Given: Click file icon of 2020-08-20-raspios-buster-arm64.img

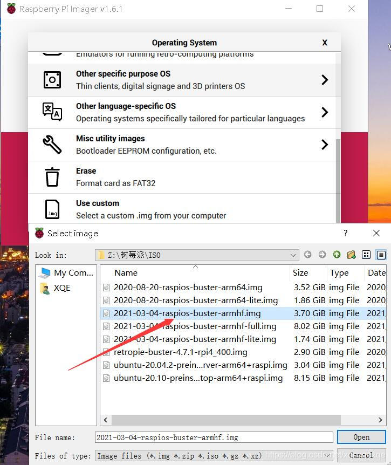Looking at the screenshot, I should (106, 288).
